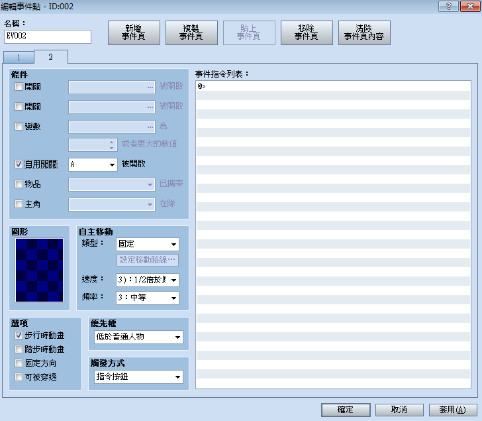Screen dimensions: 482x421
Task: Click the 新增事件頁 button
Action: (x=134, y=32)
